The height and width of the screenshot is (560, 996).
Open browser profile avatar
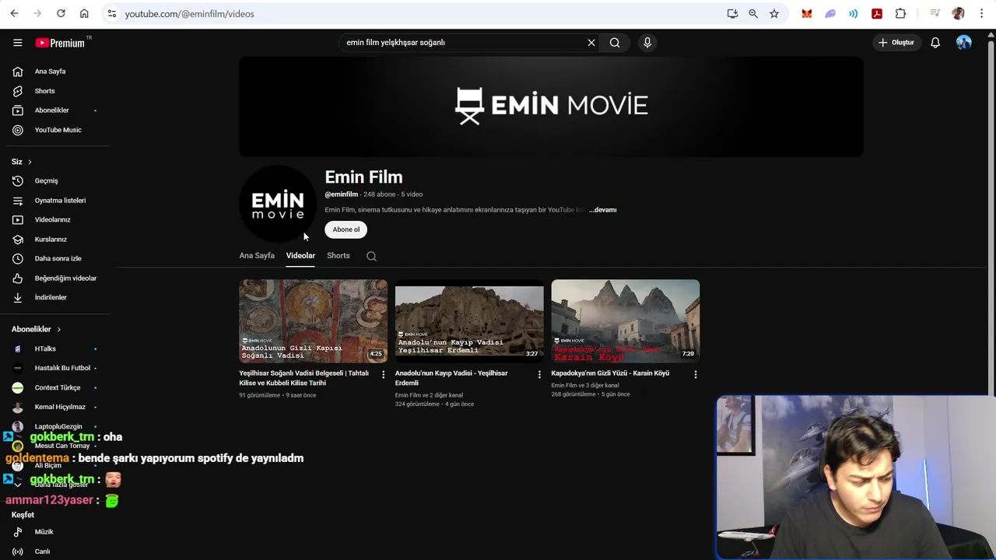(958, 13)
